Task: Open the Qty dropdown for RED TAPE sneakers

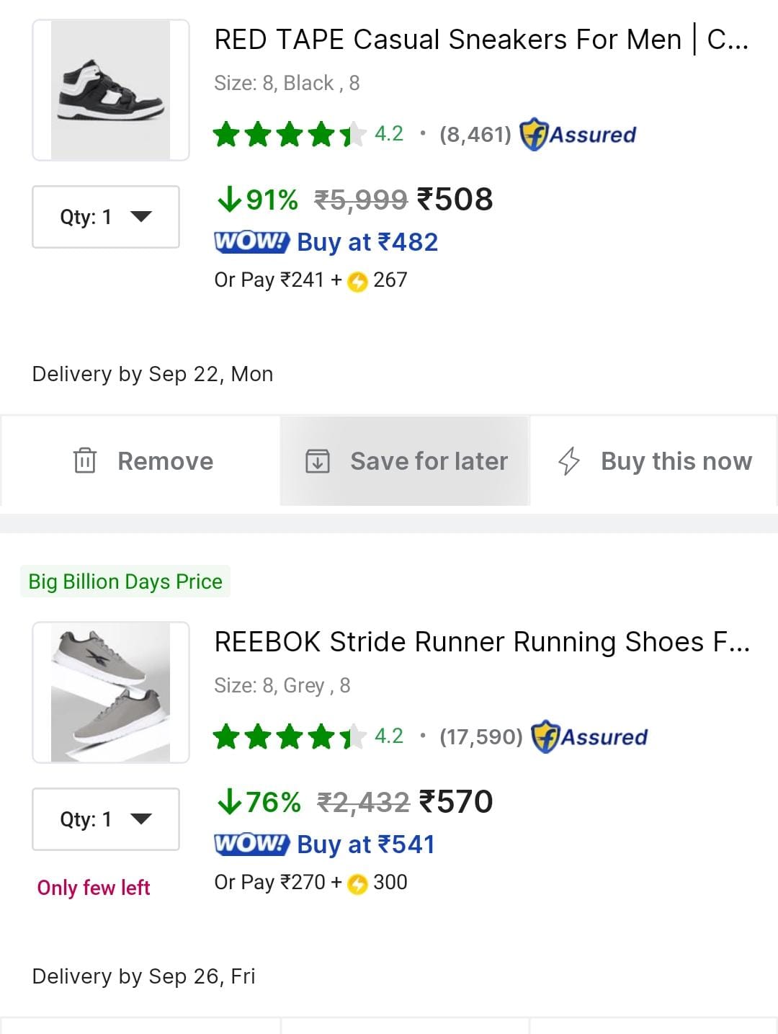Action: point(106,217)
